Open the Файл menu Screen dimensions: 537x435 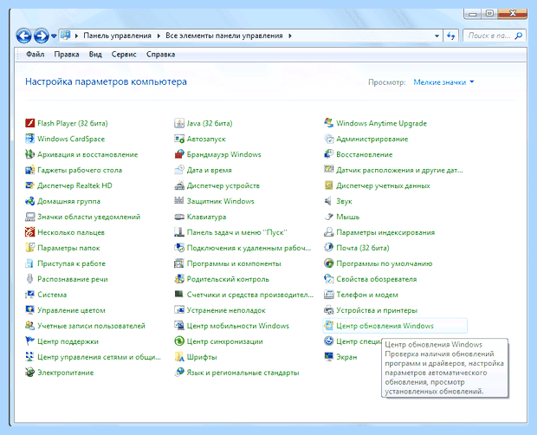[36, 55]
